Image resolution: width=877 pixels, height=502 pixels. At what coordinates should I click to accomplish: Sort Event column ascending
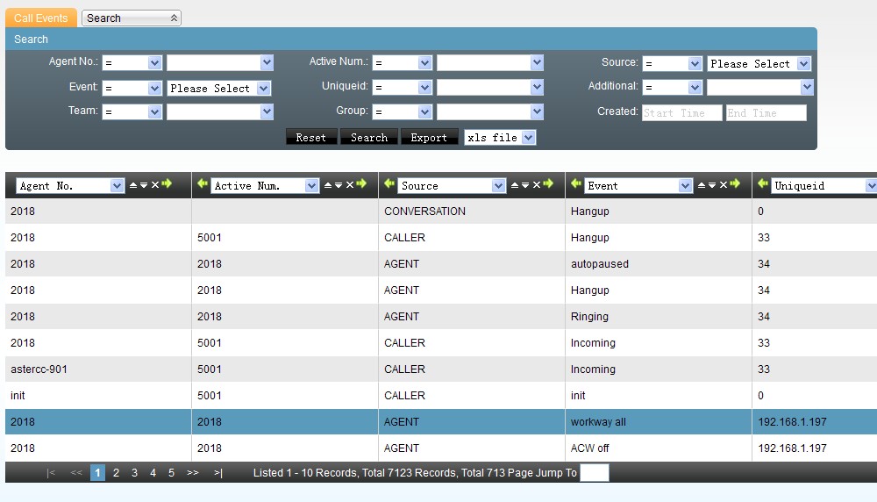pos(701,185)
